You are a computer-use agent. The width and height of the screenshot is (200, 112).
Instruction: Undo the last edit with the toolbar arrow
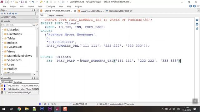click(x=33, y=2)
